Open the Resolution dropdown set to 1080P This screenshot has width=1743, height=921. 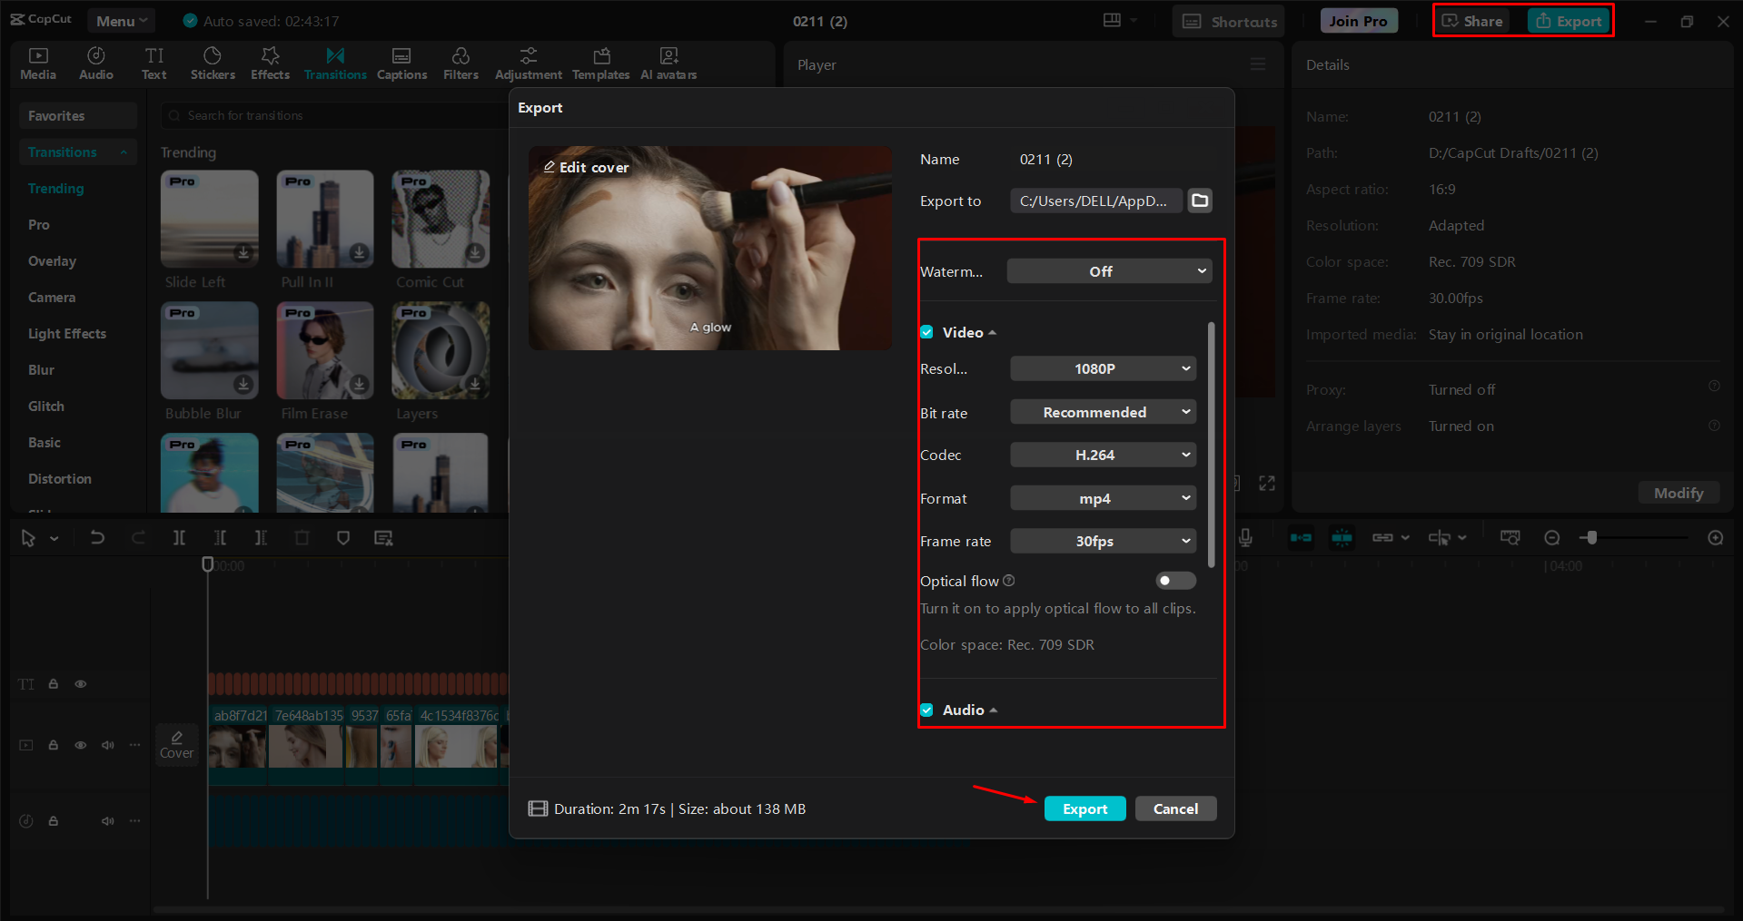pos(1103,368)
